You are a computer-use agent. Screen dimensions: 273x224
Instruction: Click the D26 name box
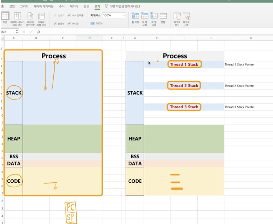[8, 32]
